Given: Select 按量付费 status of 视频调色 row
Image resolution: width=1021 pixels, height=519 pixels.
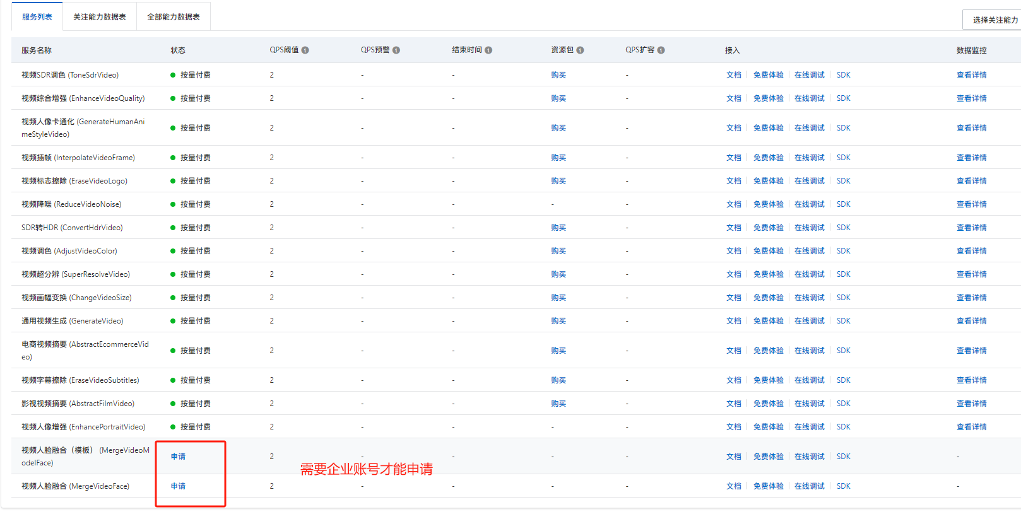Looking at the screenshot, I should [x=191, y=251].
